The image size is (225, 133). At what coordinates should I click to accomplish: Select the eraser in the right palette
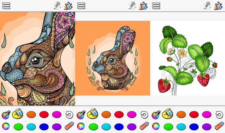(x=219, y=126)
